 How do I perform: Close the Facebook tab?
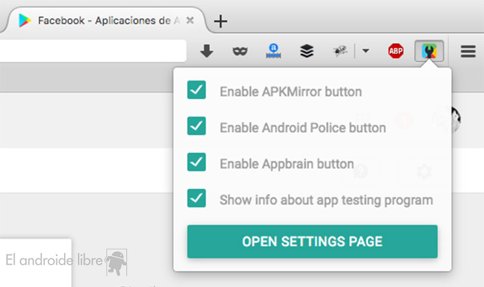[190, 21]
